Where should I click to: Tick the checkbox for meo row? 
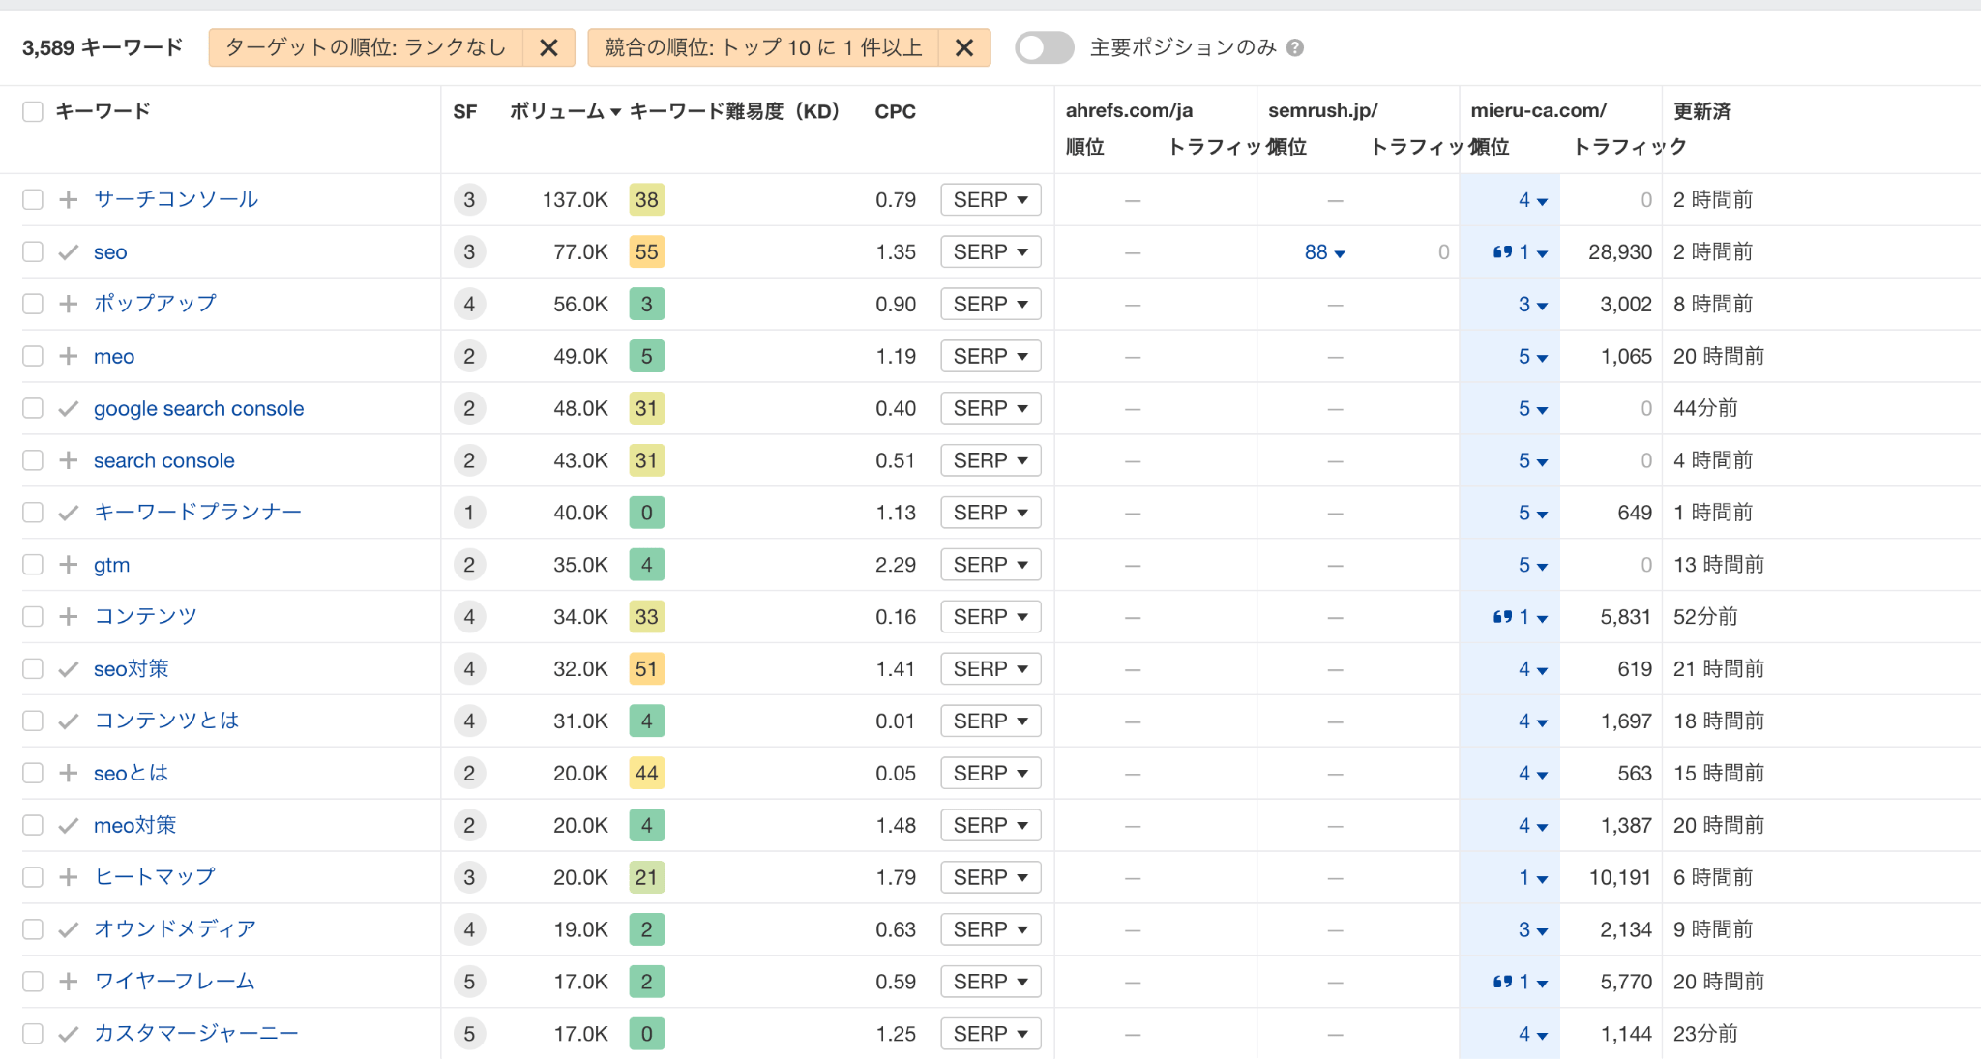coord(33,356)
